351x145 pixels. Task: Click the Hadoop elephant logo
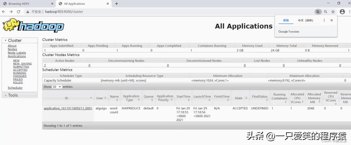click(33, 26)
